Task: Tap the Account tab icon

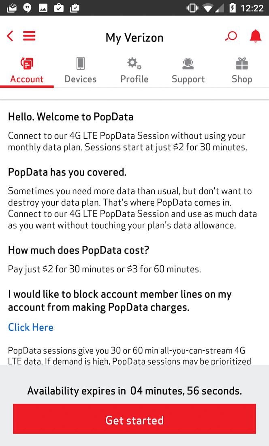Action: 27,64
